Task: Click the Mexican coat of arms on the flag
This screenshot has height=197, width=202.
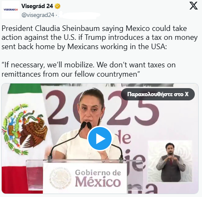Action: tap(25, 129)
